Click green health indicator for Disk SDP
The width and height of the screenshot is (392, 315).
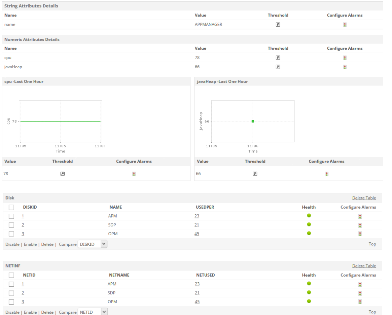309,224
